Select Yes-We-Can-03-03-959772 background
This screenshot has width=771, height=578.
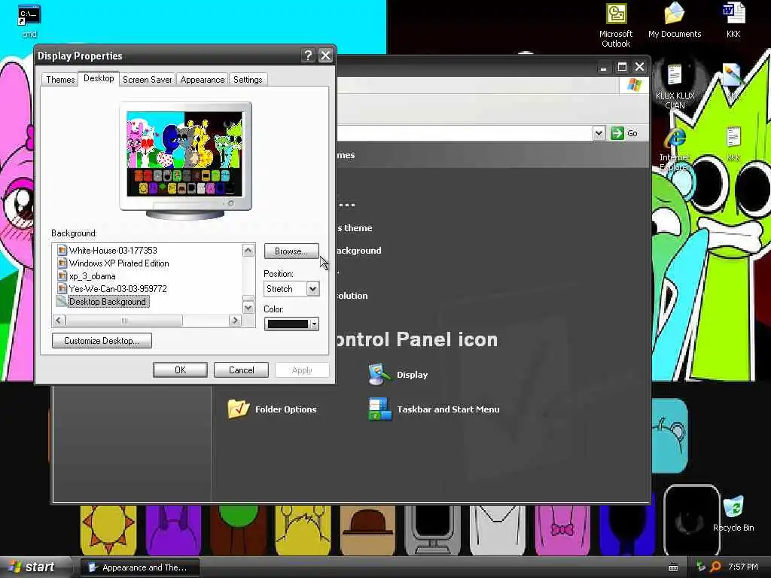[117, 288]
